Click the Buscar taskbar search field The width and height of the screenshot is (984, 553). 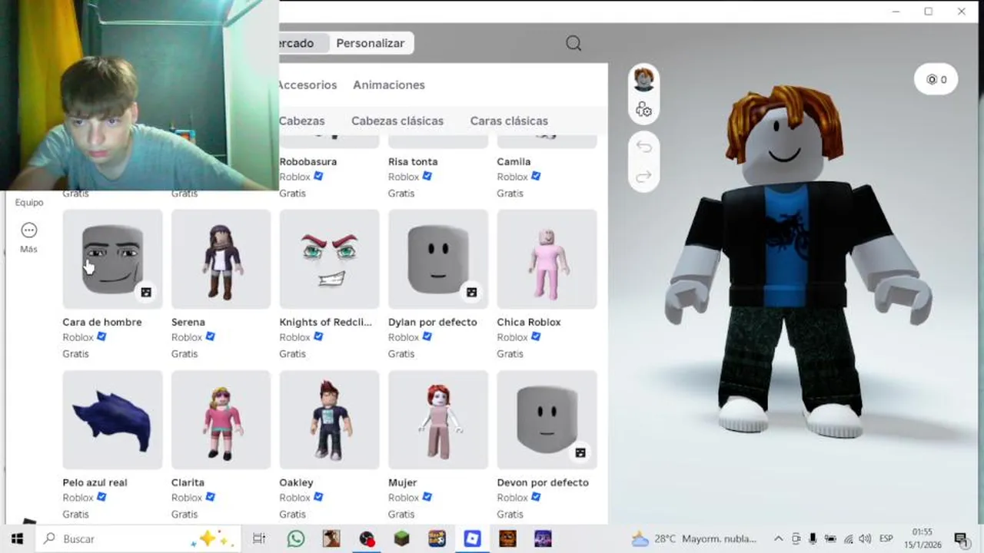(138, 538)
